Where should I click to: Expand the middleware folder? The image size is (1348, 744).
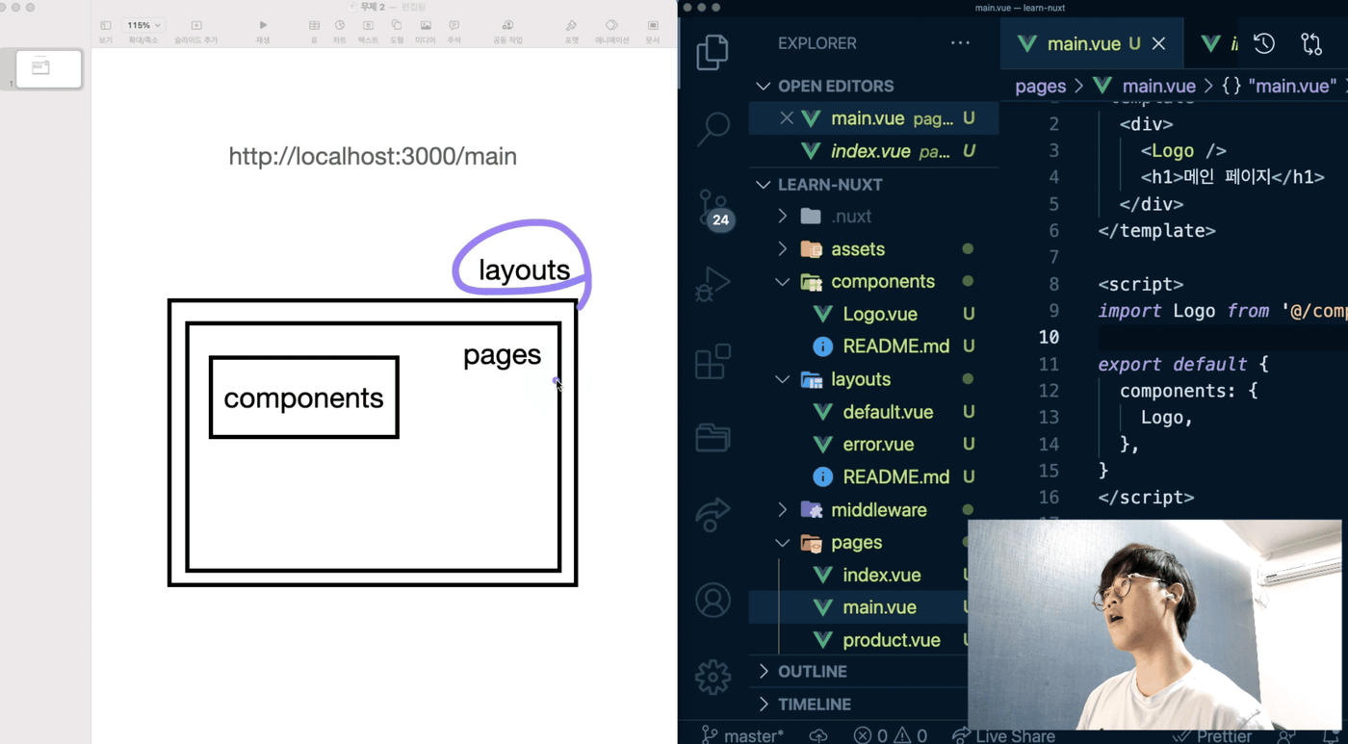point(783,510)
